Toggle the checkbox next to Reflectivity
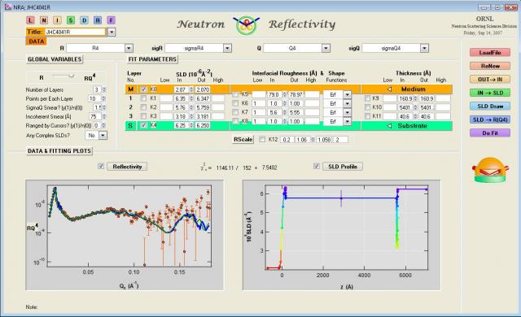Image resolution: width=521 pixels, height=317 pixels. pos(101,166)
